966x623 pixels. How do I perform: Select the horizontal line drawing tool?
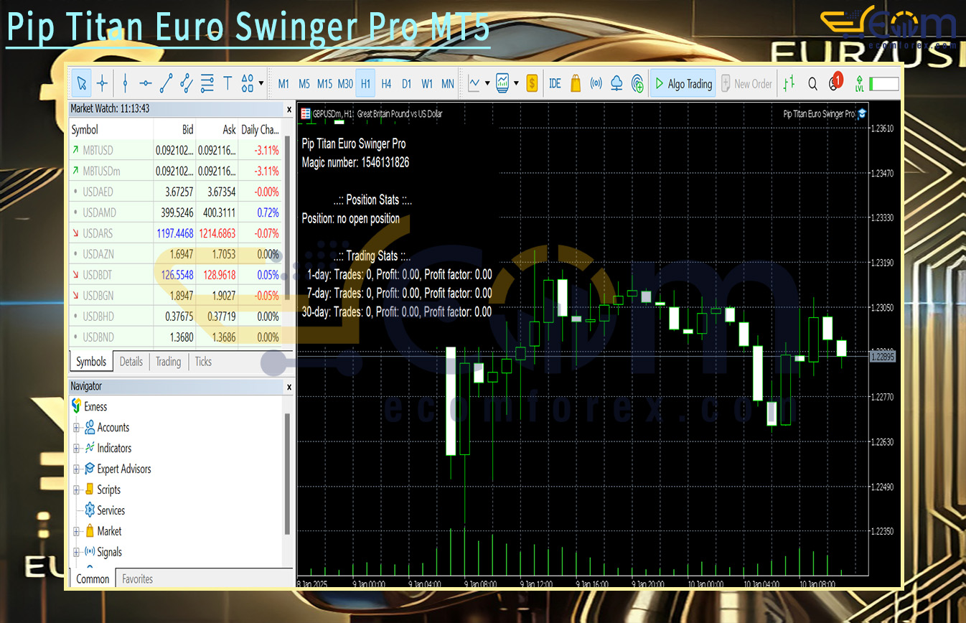146,84
